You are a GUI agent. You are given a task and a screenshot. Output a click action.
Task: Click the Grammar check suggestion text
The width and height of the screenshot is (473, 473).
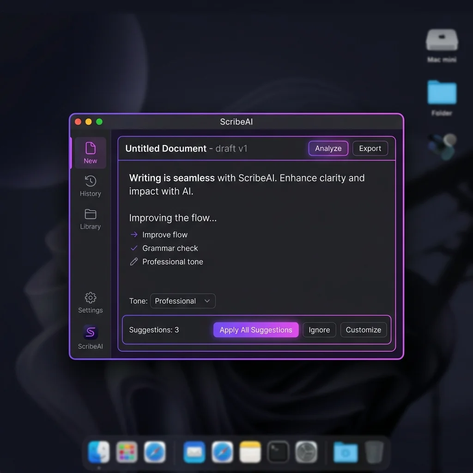point(170,248)
